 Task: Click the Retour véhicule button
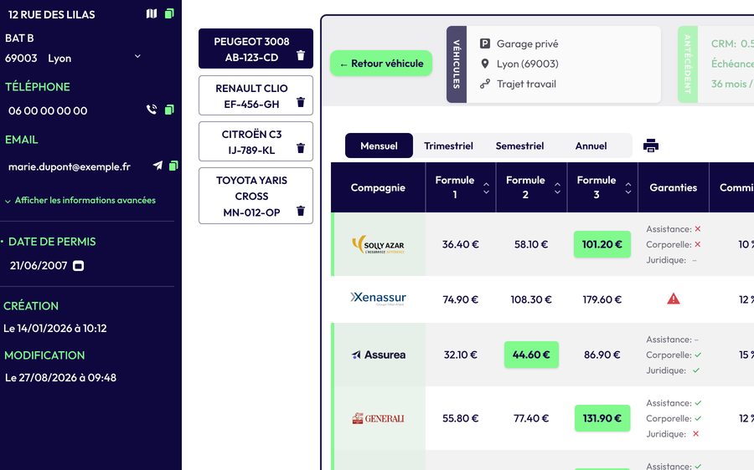point(381,64)
